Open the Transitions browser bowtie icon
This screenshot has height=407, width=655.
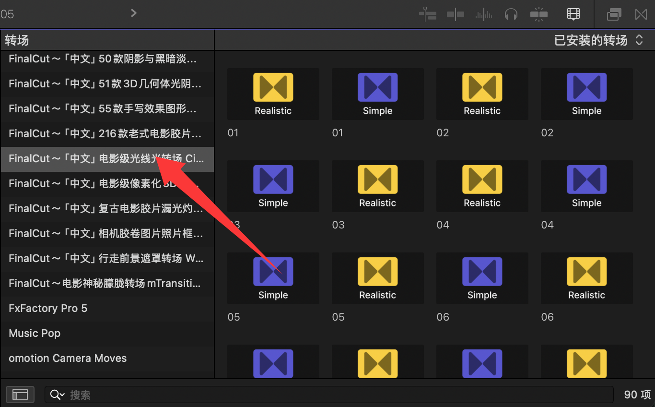point(641,14)
